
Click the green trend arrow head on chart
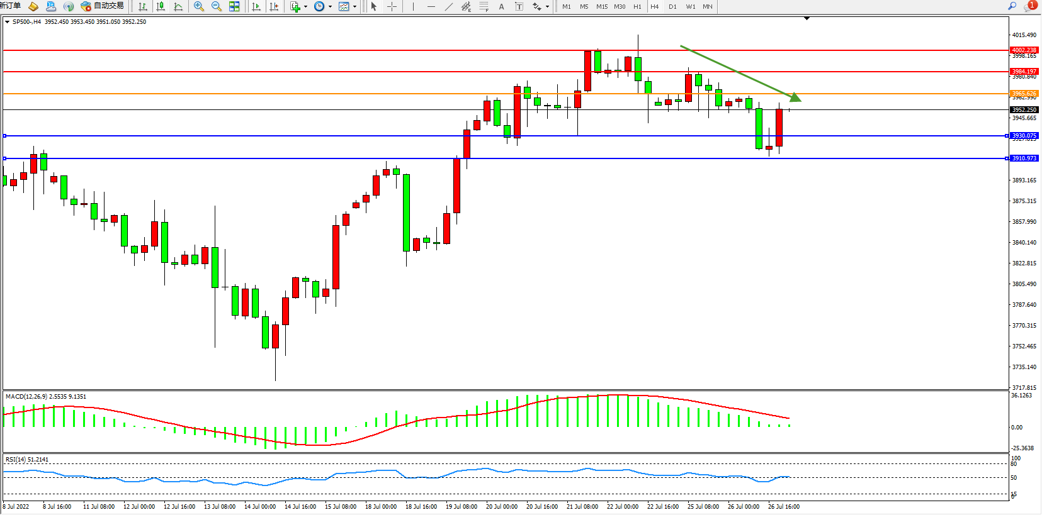click(796, 97)
